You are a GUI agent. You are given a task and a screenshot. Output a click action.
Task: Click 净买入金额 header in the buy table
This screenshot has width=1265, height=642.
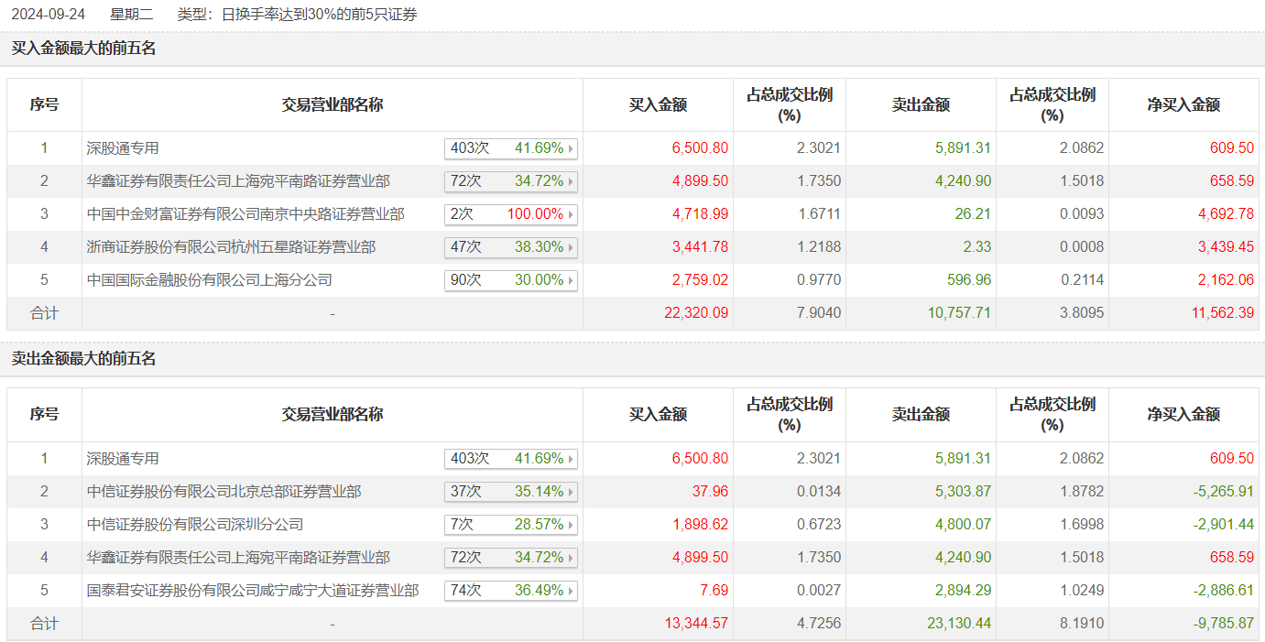[x=1183, y=105]
